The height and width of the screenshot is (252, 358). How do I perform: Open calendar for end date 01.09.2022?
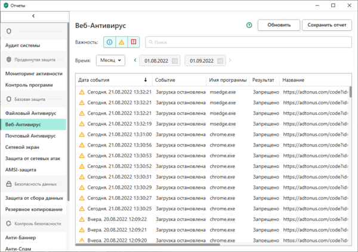(x=220, y=61)
